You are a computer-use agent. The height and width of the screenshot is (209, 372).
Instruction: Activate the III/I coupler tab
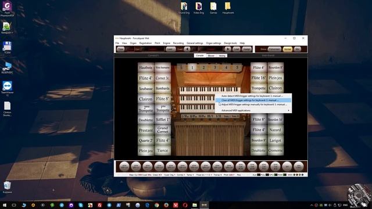(x=210, y=116)
